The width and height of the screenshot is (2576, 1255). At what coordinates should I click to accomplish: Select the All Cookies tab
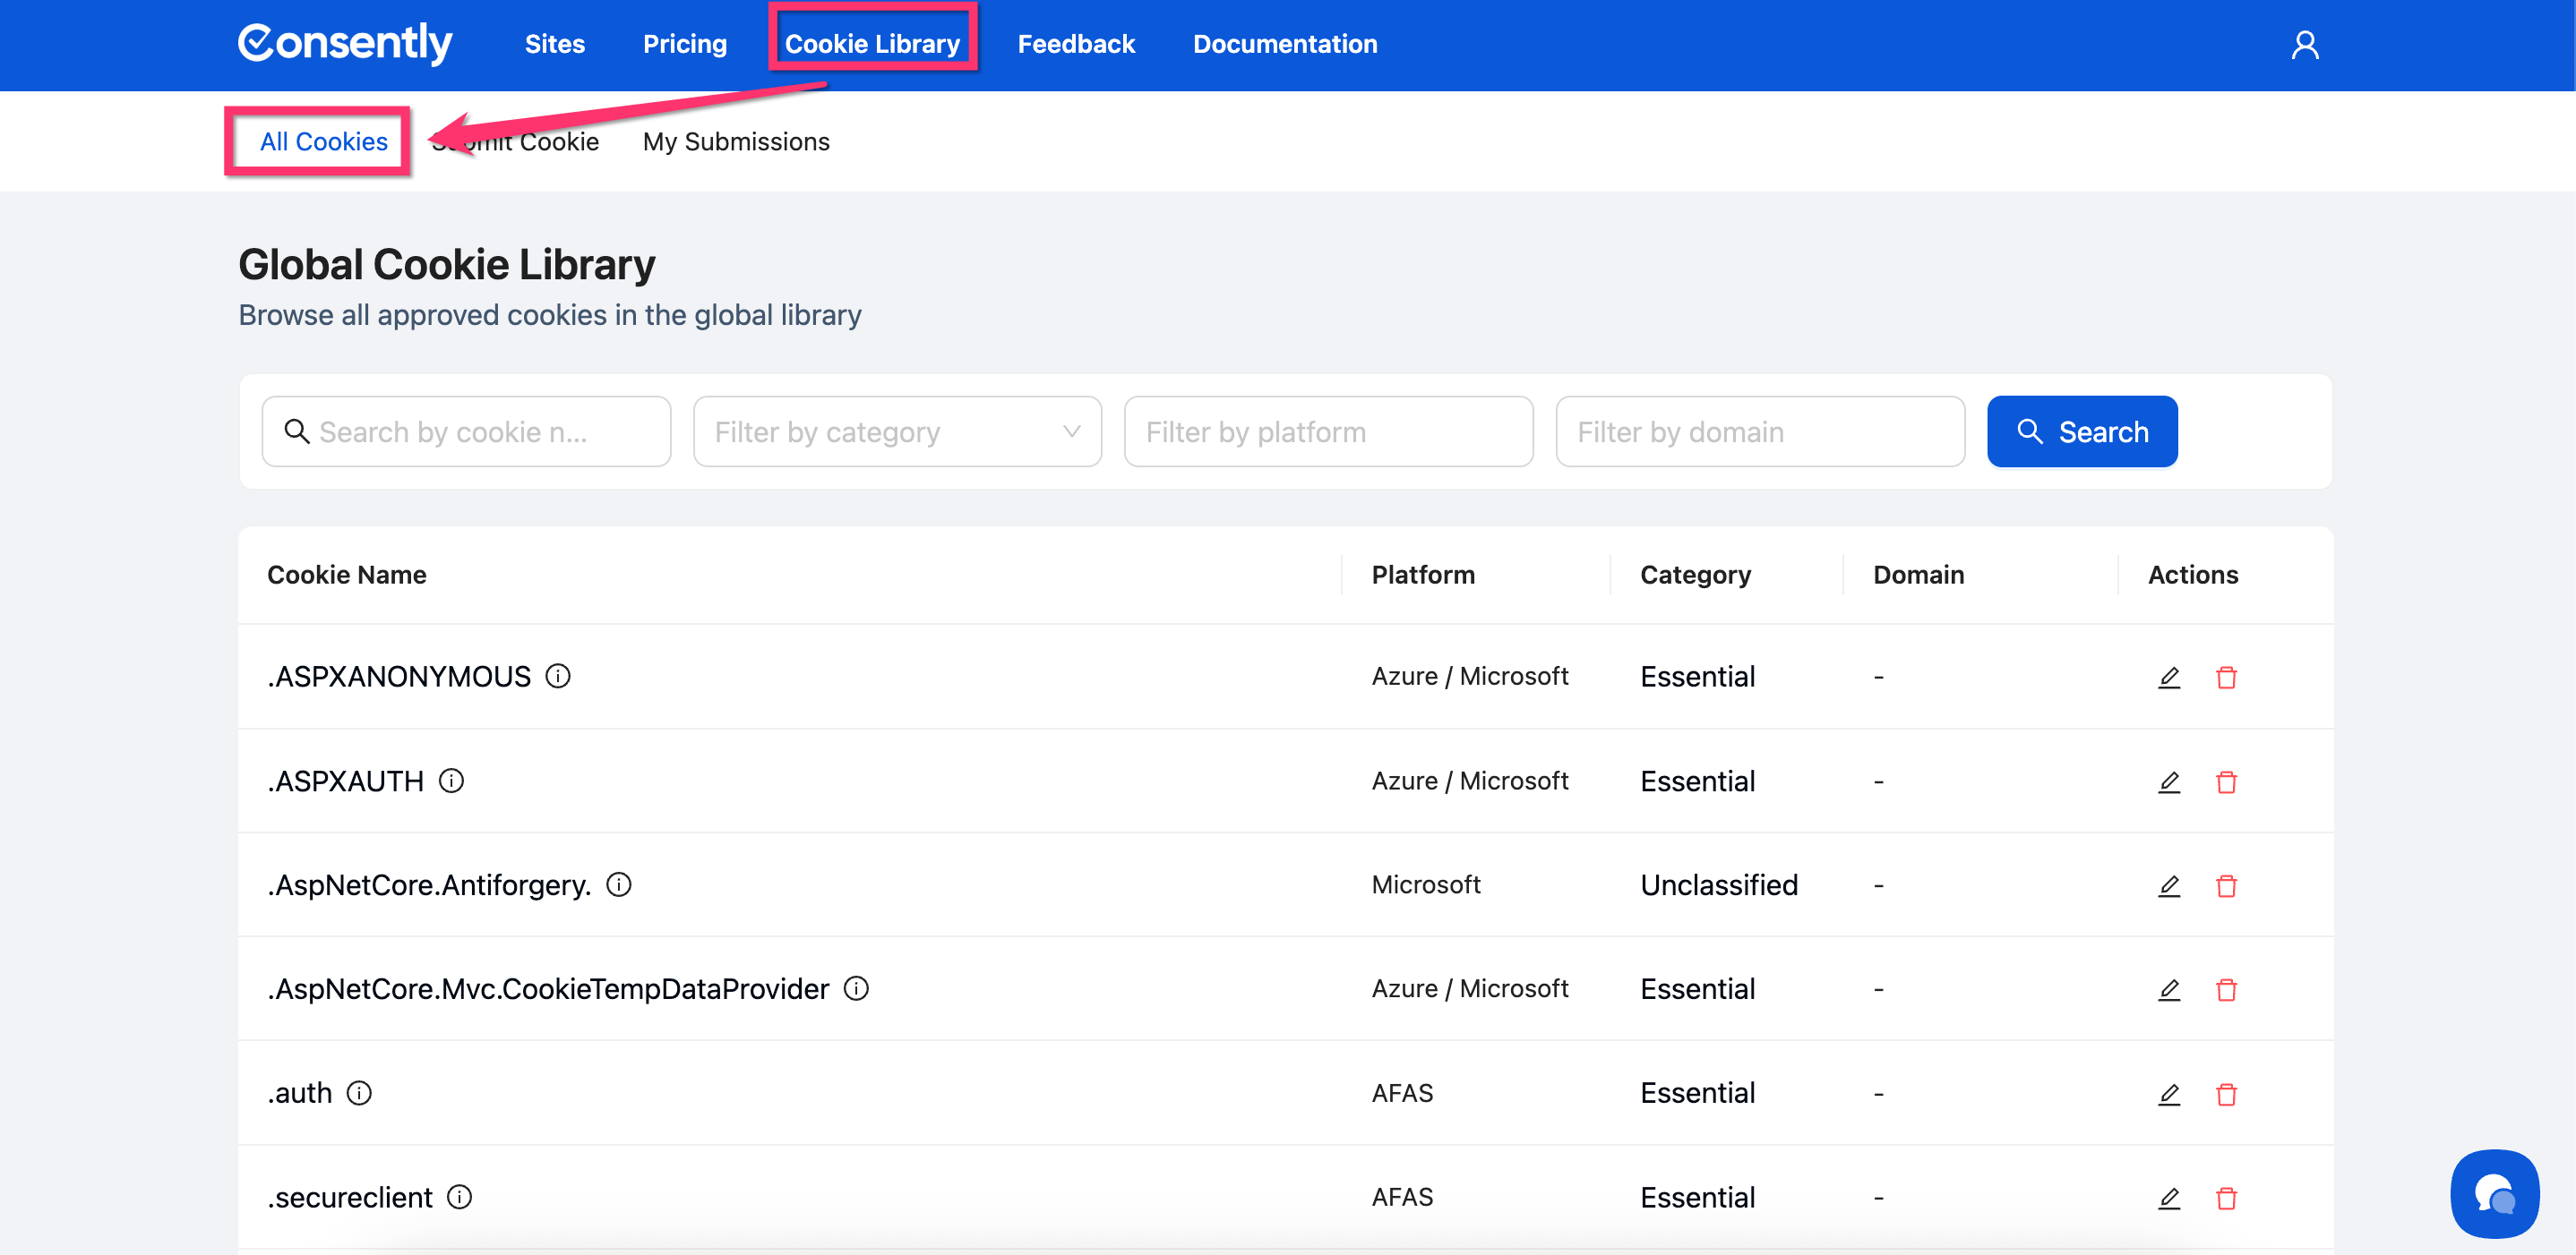click(x=323, y=142)
